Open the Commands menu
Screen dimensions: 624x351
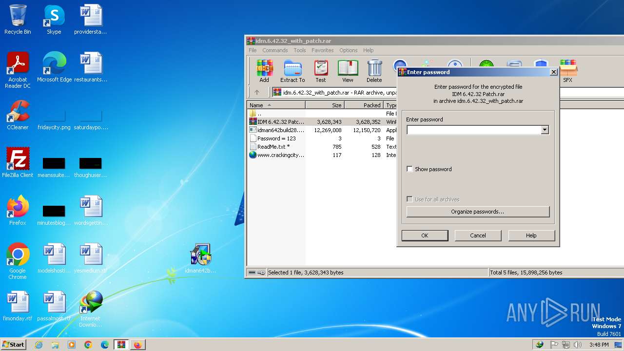click(275, 50)
